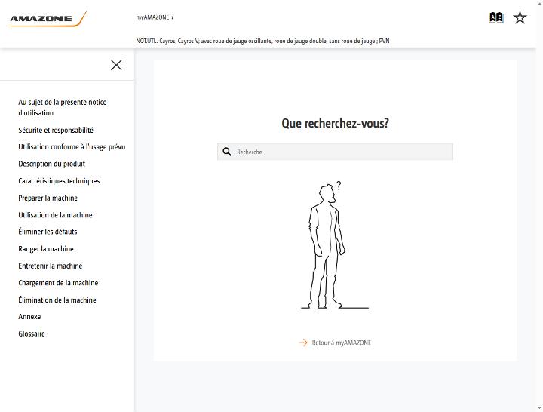
Task: Go to Caractéristiques techniques
Action: (59, 181)
